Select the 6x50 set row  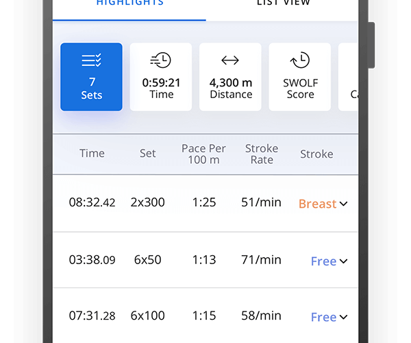pos(148,261)
